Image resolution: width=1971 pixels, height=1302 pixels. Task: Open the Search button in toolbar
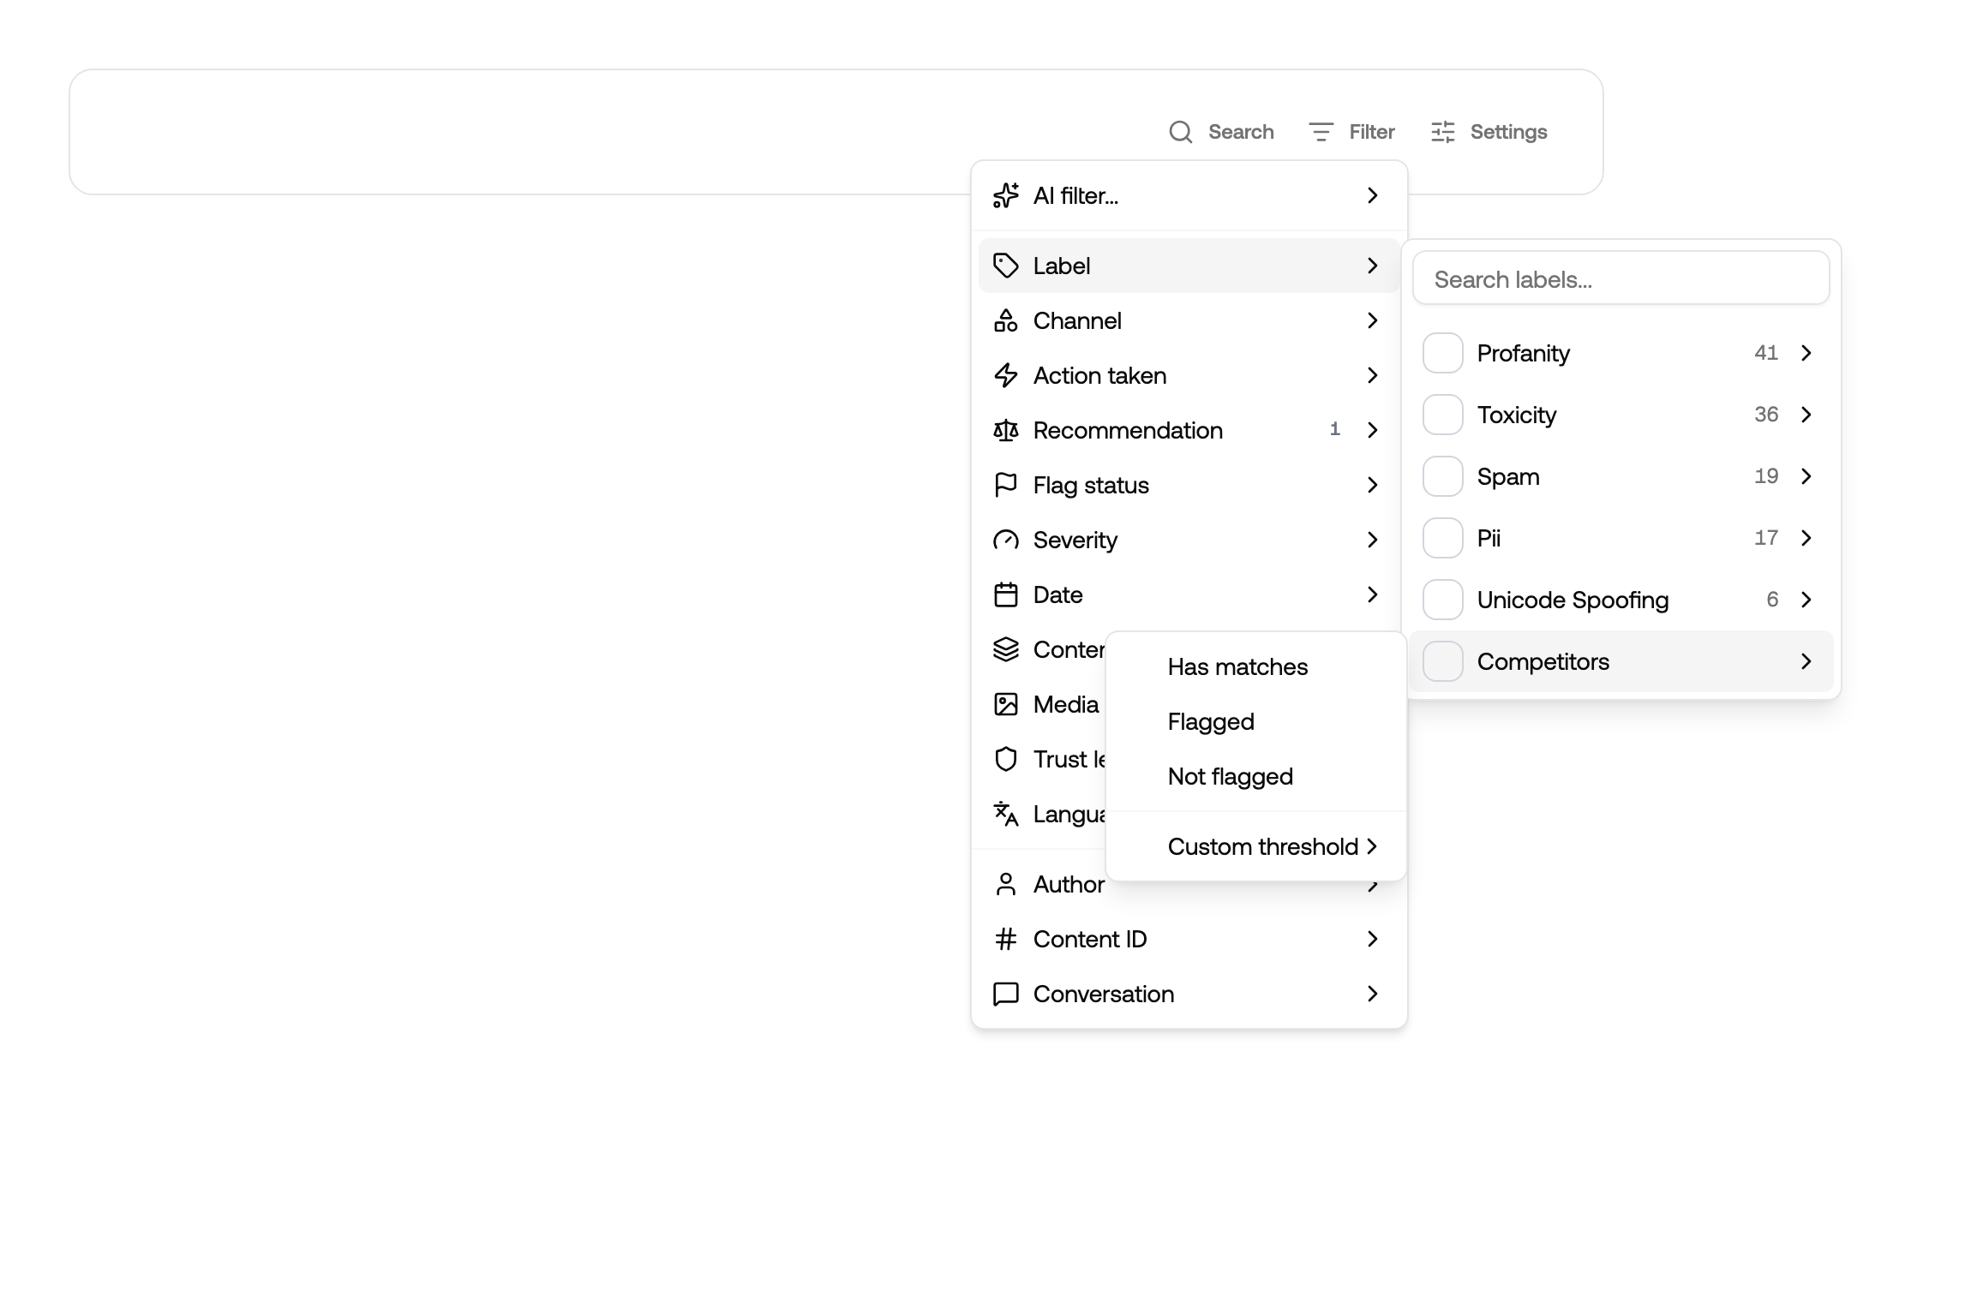[x=1221, y=132]
